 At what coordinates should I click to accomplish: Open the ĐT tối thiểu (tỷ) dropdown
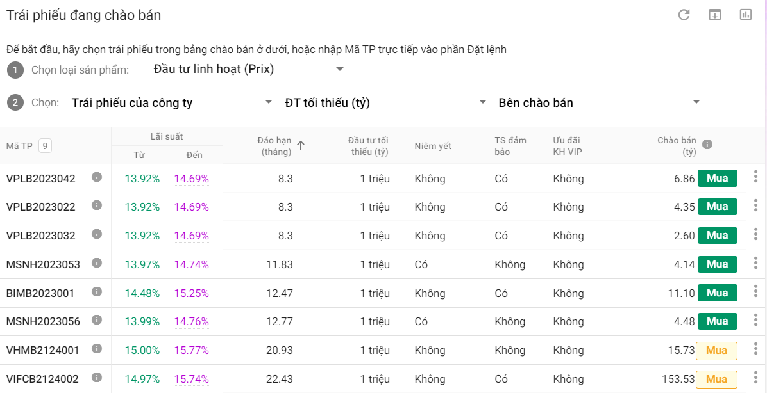click(x=384, y=103)
